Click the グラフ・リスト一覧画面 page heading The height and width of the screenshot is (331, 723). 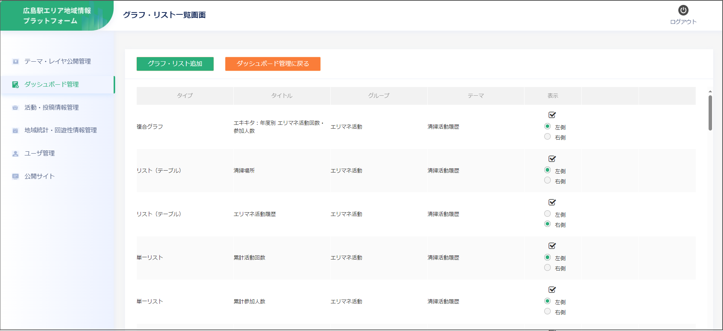164,15
